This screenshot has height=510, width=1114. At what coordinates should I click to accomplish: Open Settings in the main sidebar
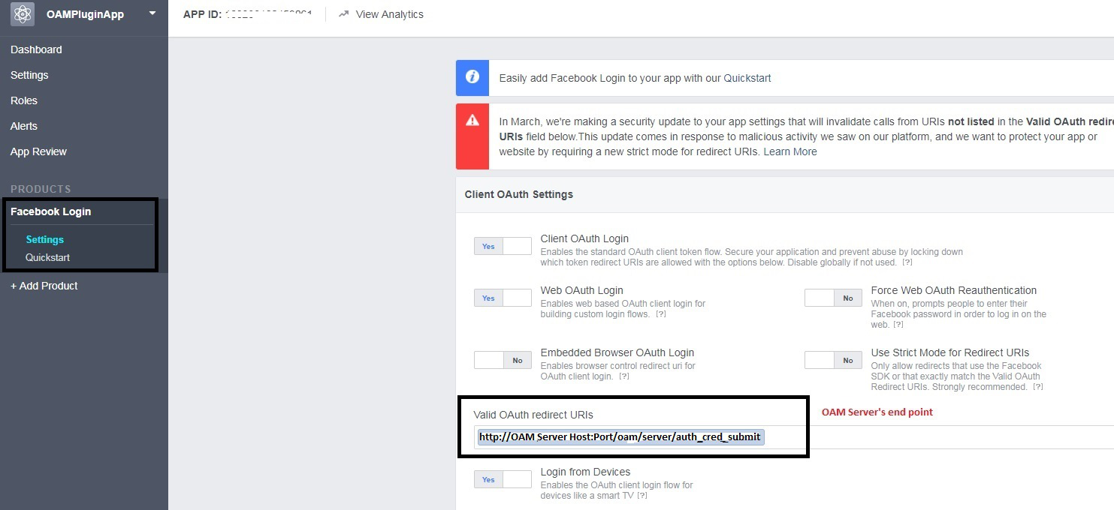click(29, 75)
